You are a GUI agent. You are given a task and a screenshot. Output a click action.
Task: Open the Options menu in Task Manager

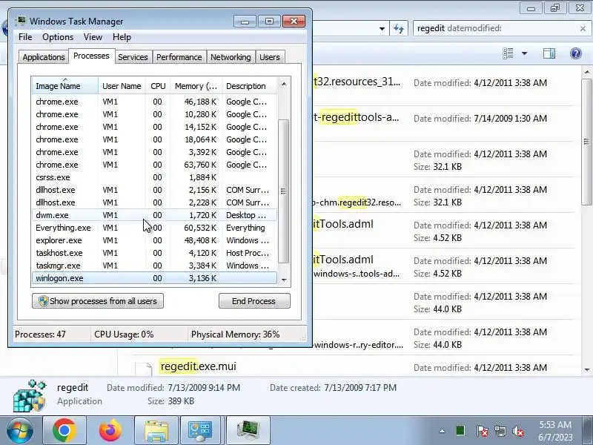[x=58, y=36]
